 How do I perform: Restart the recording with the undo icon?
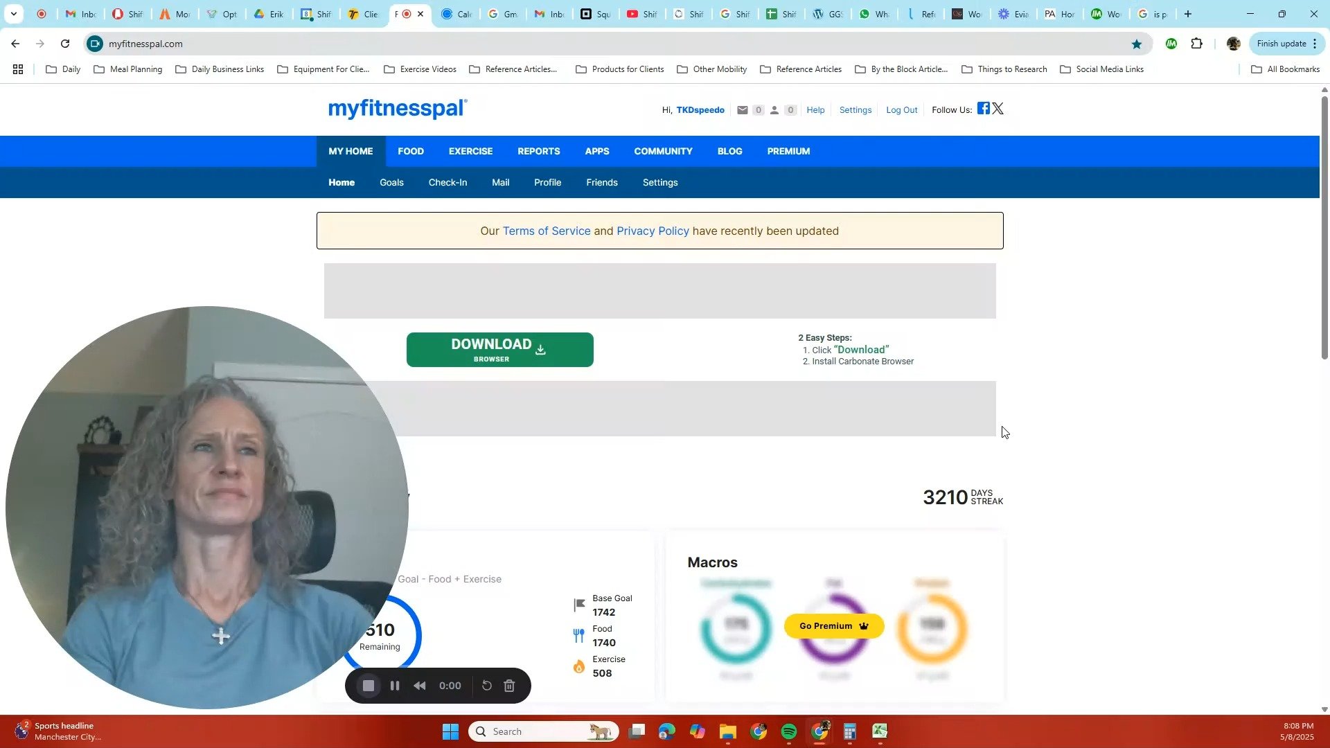click(487, 686)
